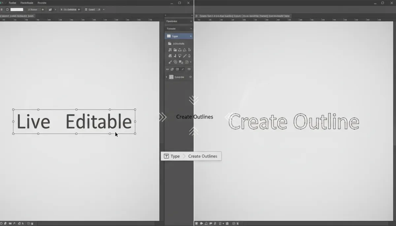Select the diagonal line tool in the second grid row
The image size is (396, 226).
pyautogui.click(x=184, y=56)
